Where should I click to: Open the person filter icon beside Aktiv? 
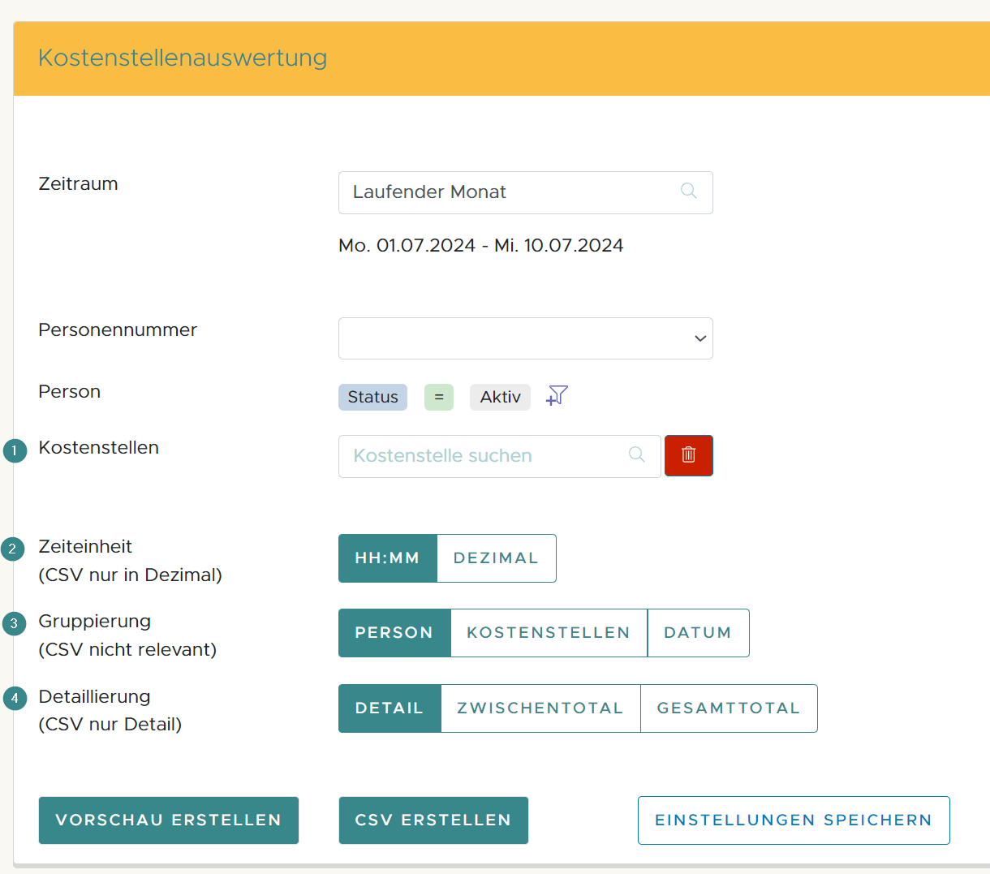pyautogui.click(x=557, y=396)
